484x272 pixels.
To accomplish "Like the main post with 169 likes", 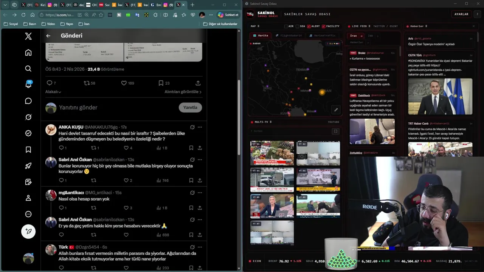I will tap(127, 83).
